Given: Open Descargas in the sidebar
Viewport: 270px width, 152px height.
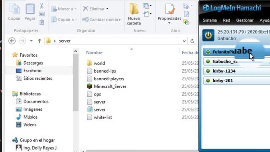Looking at the screenshot, I should coord(30,63).
